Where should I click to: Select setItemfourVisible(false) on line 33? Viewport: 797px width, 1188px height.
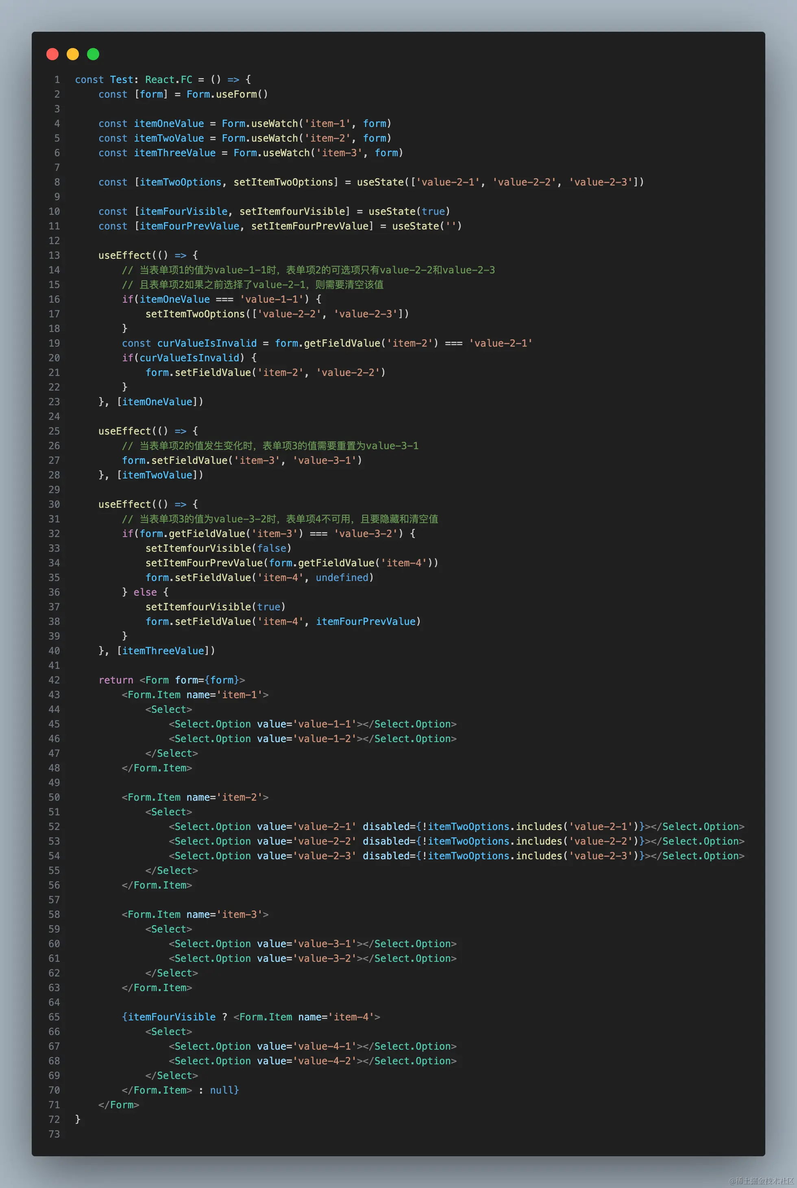[x=218, y=548]
